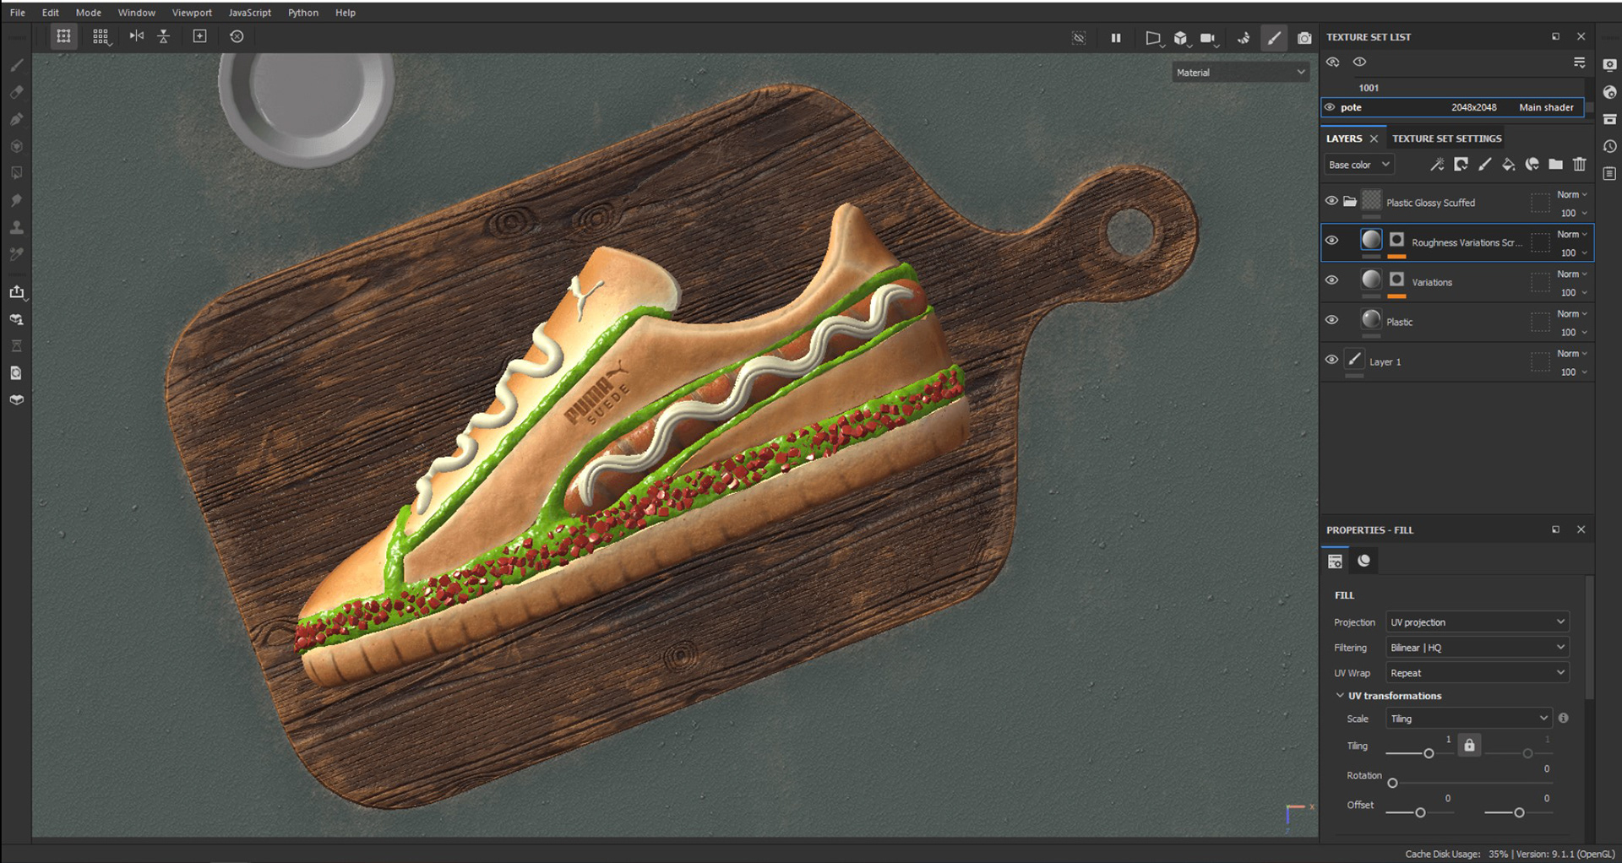Image resolution: width=1622 pixels, height=863 pixels.
Task: Toggle horizontal symmetry mirror icon
Action: coord(136,36)
